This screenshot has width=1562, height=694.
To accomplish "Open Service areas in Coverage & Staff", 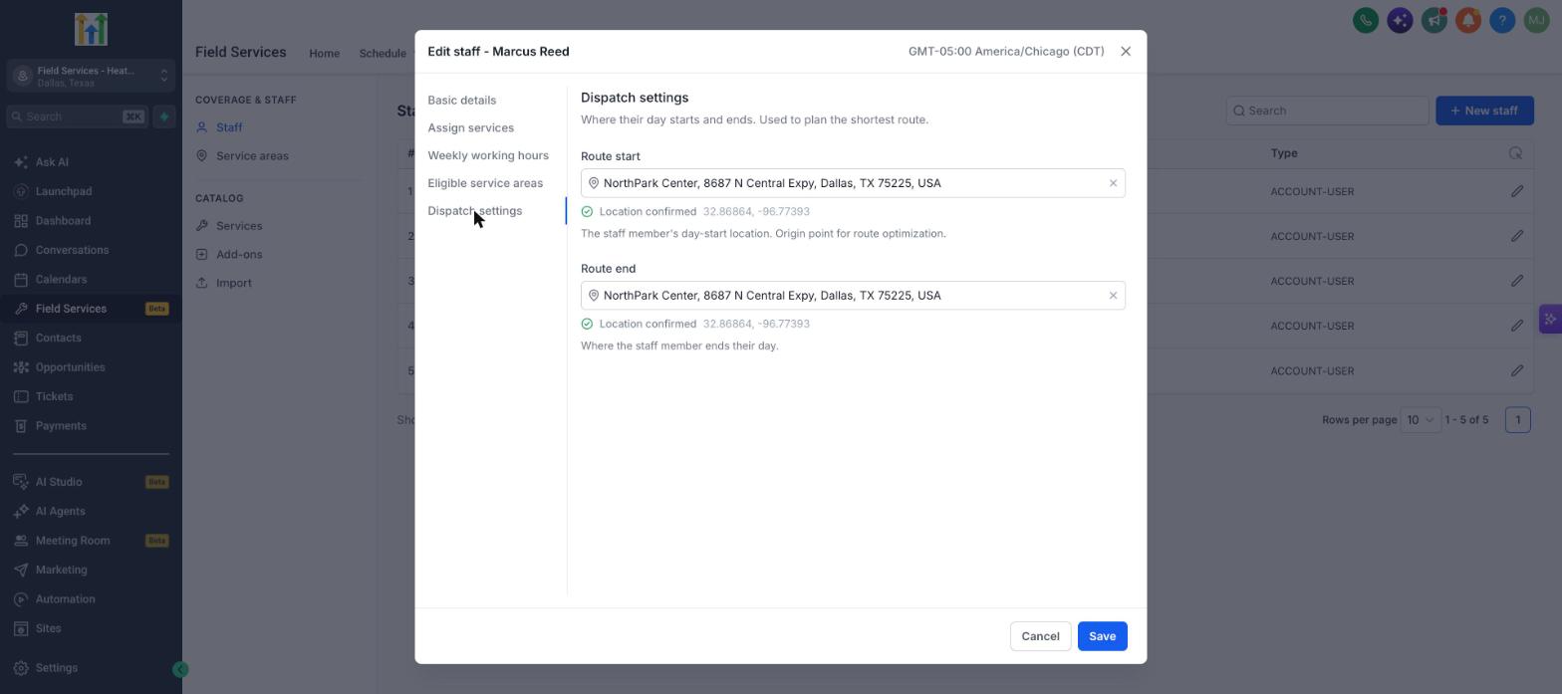I will click(x=252, y=156).
